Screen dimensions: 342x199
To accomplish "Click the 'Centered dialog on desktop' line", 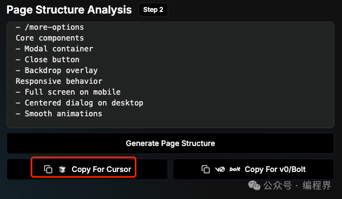I will tap(80, 103).
